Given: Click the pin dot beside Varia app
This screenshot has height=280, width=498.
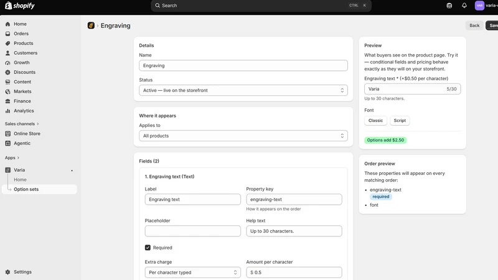Looking at the screenshot, I should pos(72,170).
